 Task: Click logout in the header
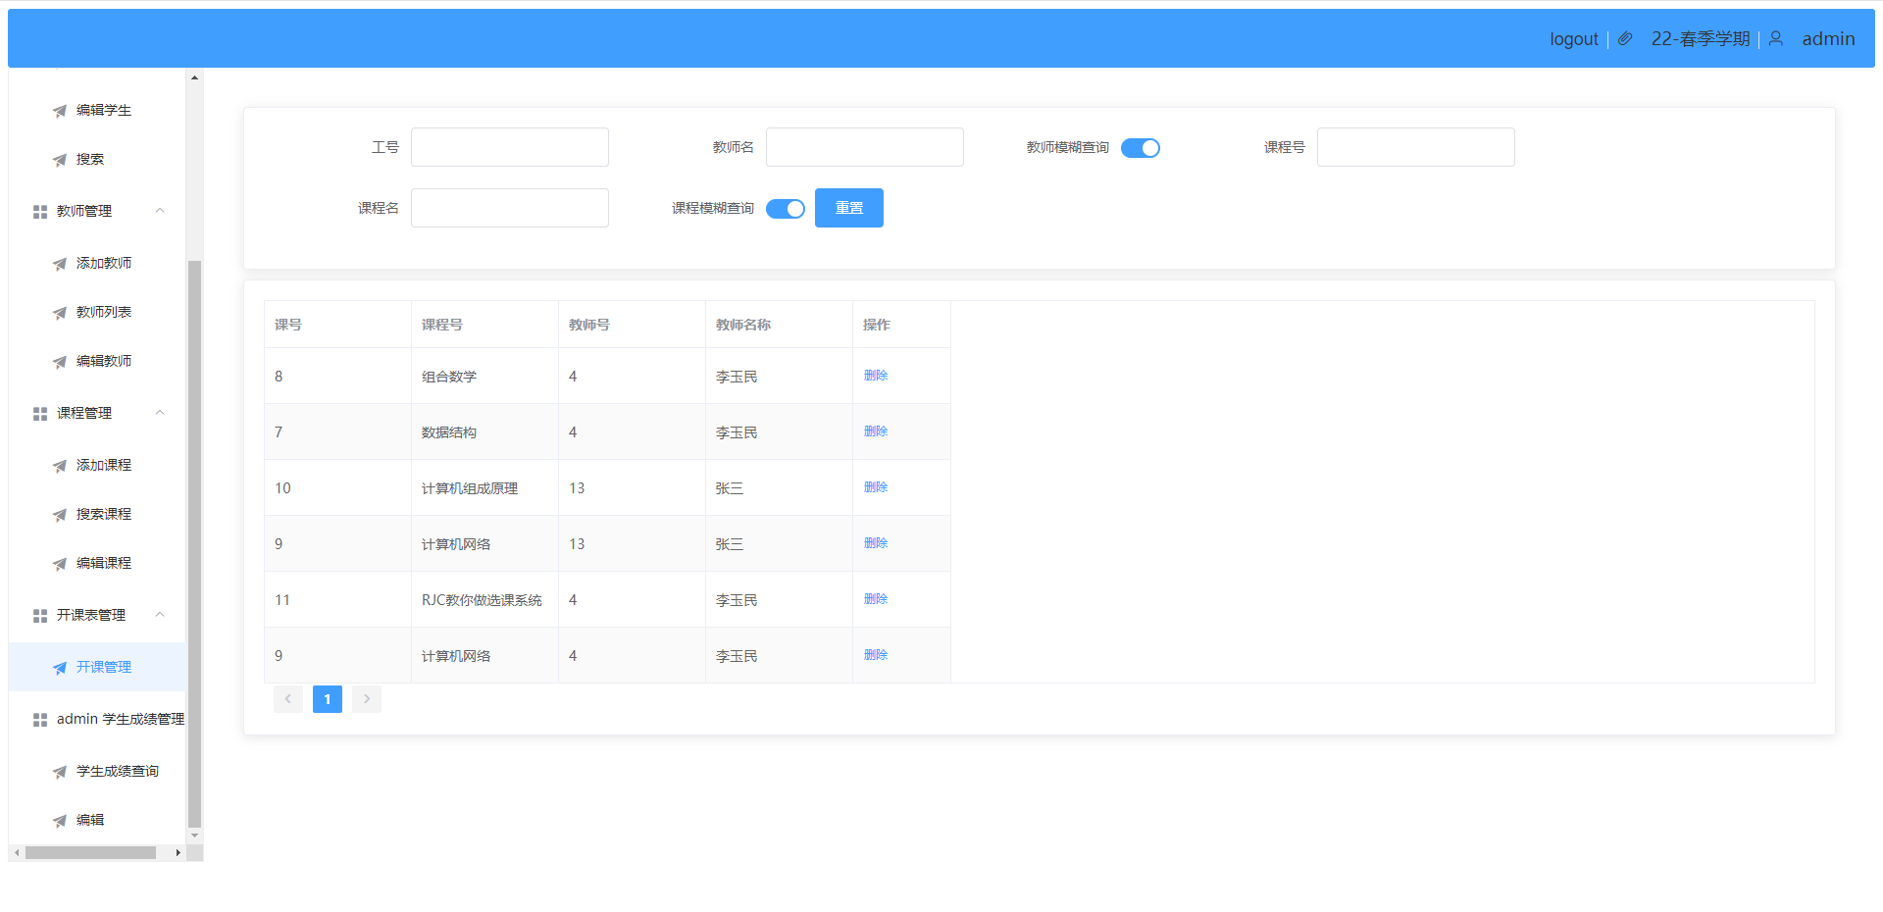[1573, 39]
